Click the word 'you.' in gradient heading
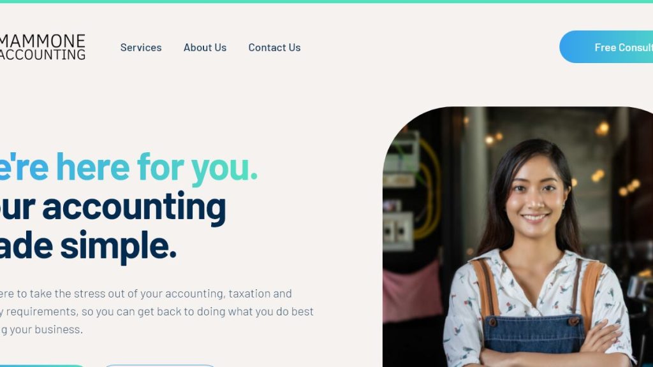 (224, 168)
